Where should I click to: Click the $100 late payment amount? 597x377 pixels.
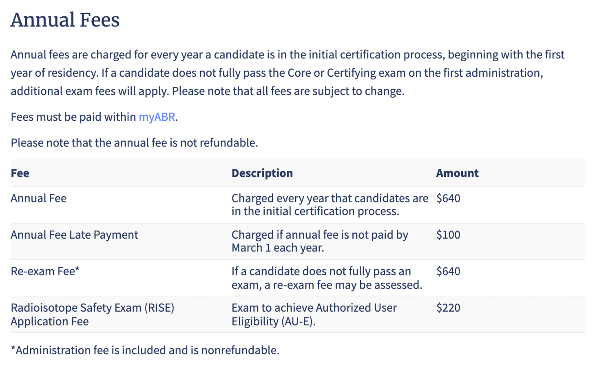coord(448,235)
